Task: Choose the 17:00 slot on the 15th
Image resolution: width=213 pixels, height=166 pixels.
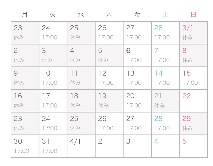Action: click(x=190, y=83)
